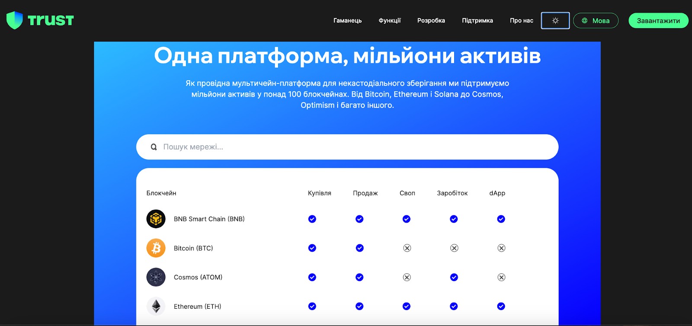Image resolution: width=692 pixels, height=326 pixels.
Task: Click Bitcoin Своп cross mark
Action: point(407,248)
